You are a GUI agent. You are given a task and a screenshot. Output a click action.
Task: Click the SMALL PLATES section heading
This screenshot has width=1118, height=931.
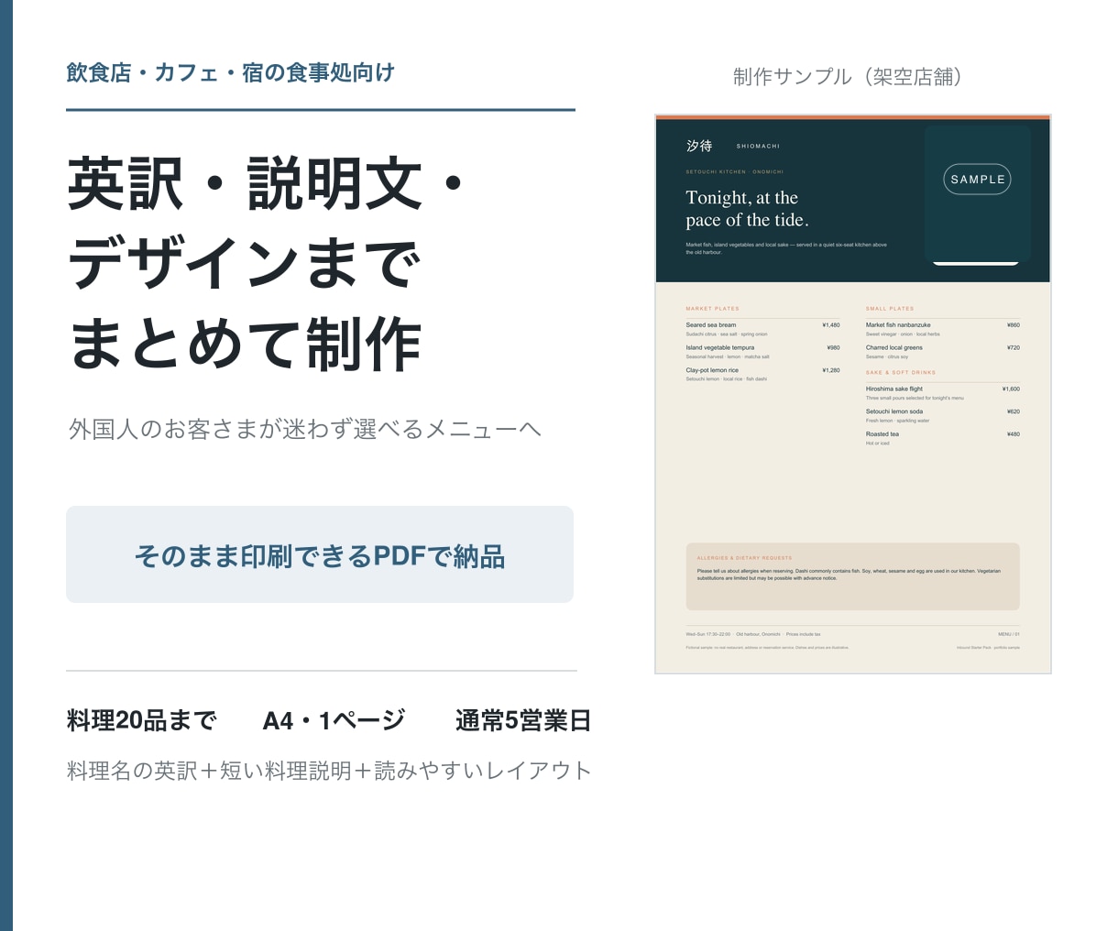pyautogui.click(x=890, y=309)
